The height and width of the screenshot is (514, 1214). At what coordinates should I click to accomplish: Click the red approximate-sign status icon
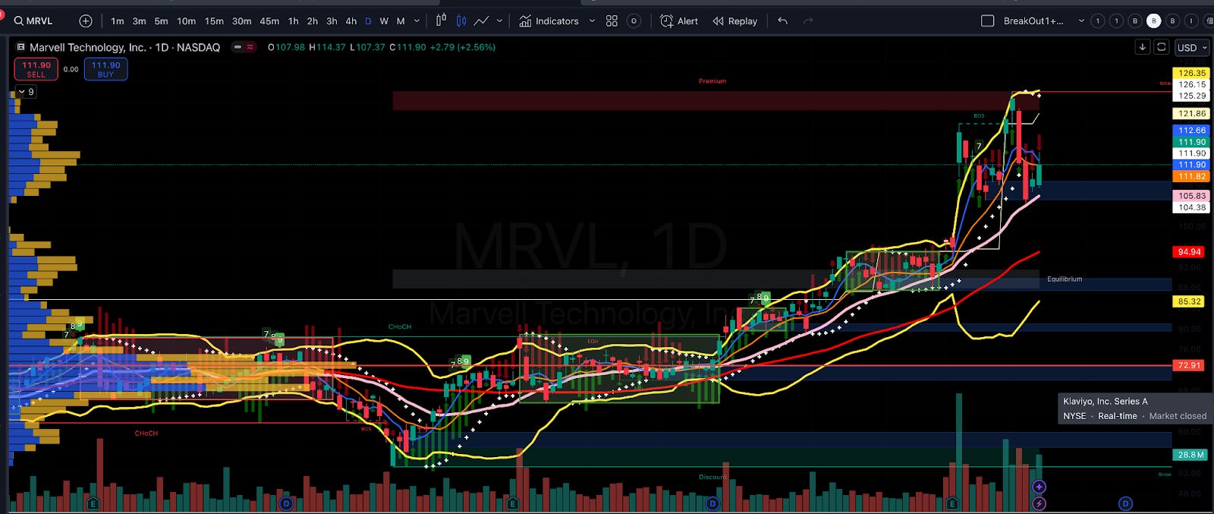click(x=250, y=47)
